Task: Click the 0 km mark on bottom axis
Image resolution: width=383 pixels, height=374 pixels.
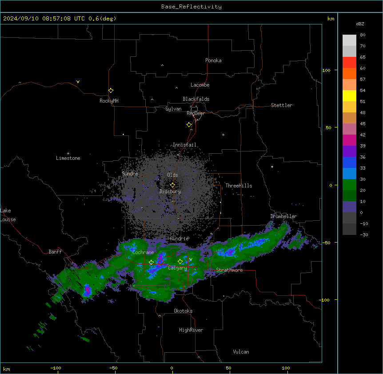Action: click(x=172, y=368)
